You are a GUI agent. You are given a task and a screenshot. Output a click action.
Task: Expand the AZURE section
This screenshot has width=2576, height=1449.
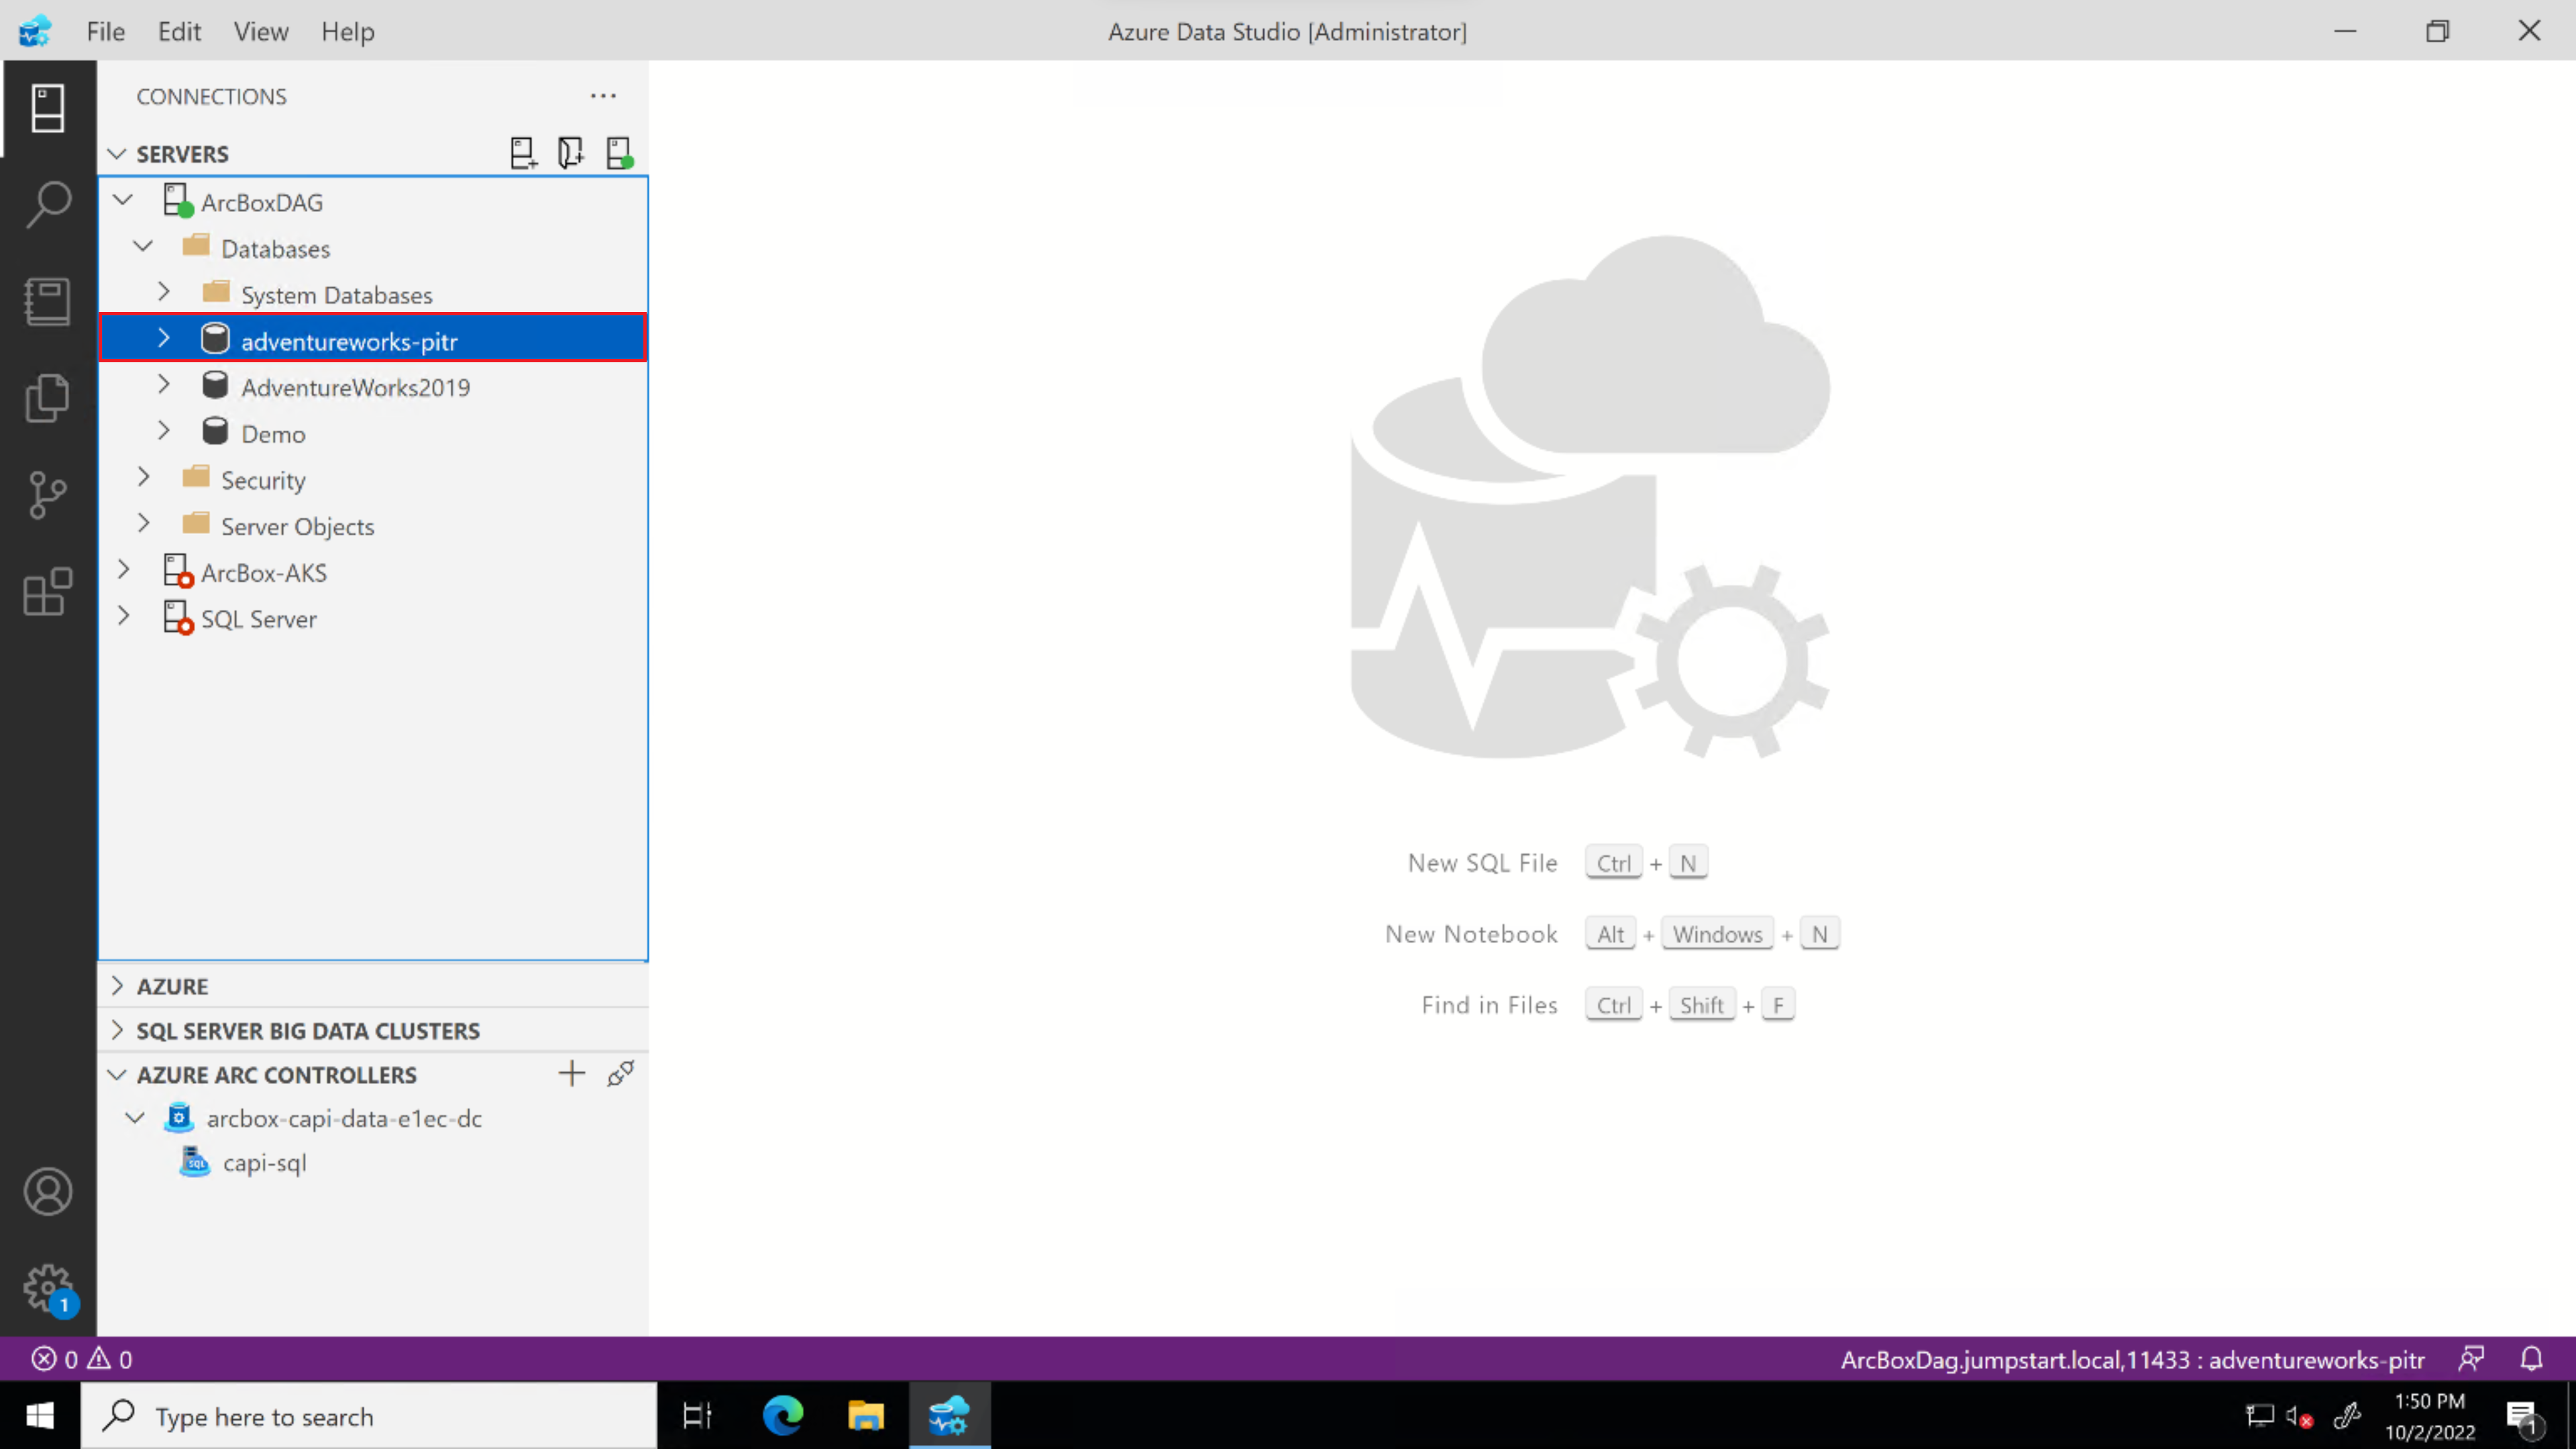pyautogui.click(x=117, y=986)
